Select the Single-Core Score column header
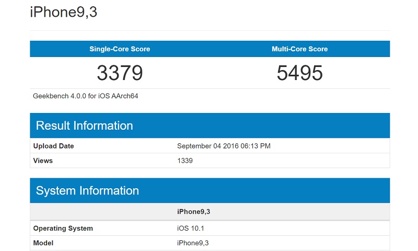The image size is (418, 251). click(120, 49)
